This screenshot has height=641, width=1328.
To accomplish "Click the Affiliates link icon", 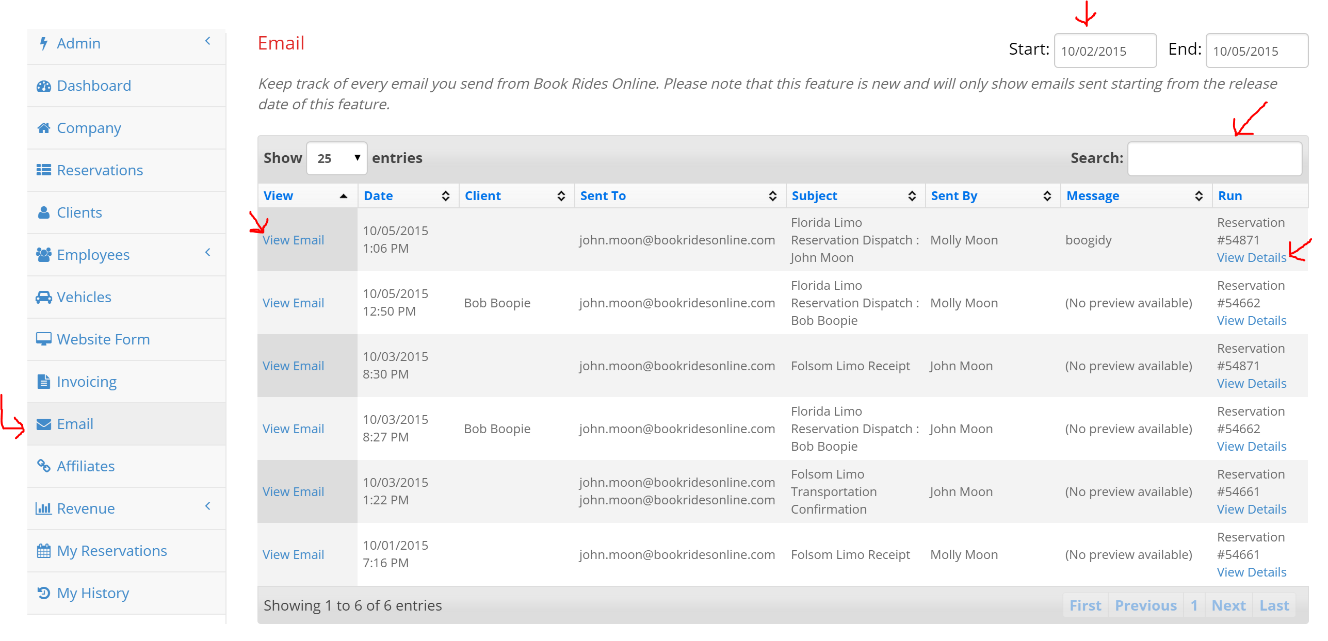I will click(x=44, y=466).
